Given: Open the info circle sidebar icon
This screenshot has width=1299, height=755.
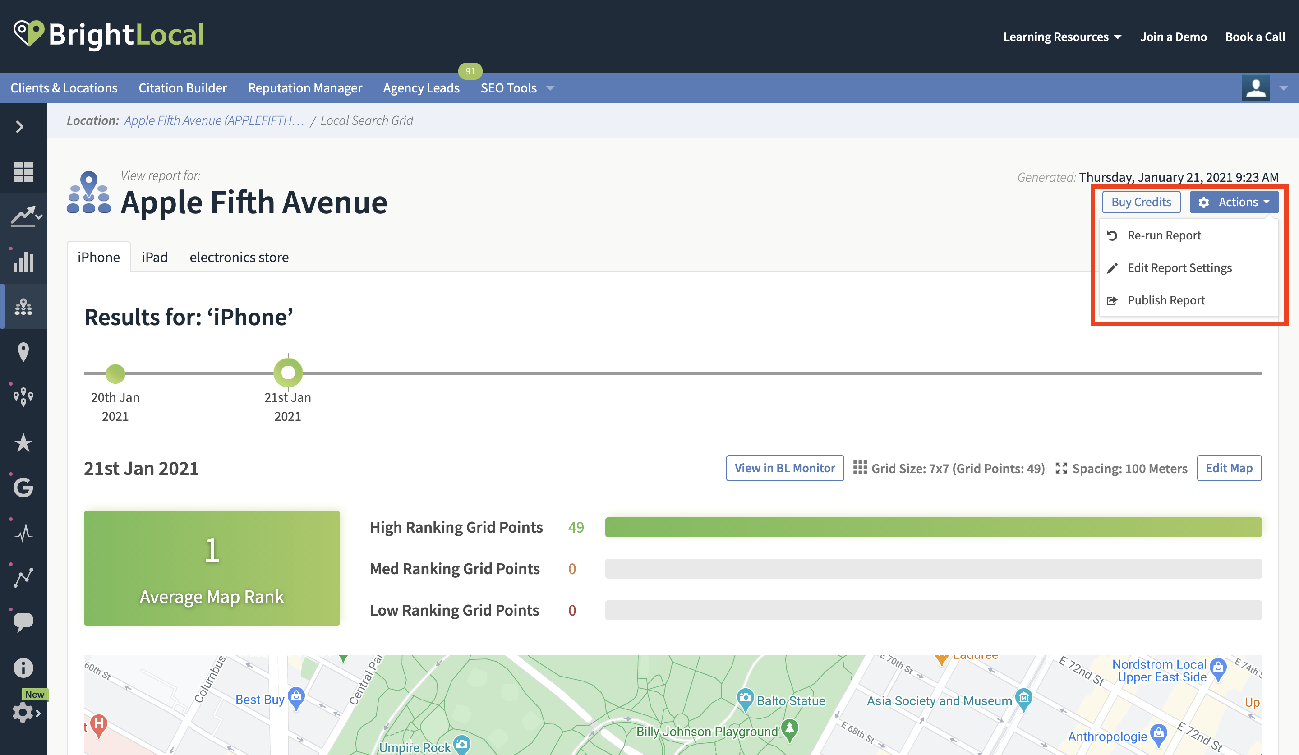Looking at the screenshot, I should (23, 668).
